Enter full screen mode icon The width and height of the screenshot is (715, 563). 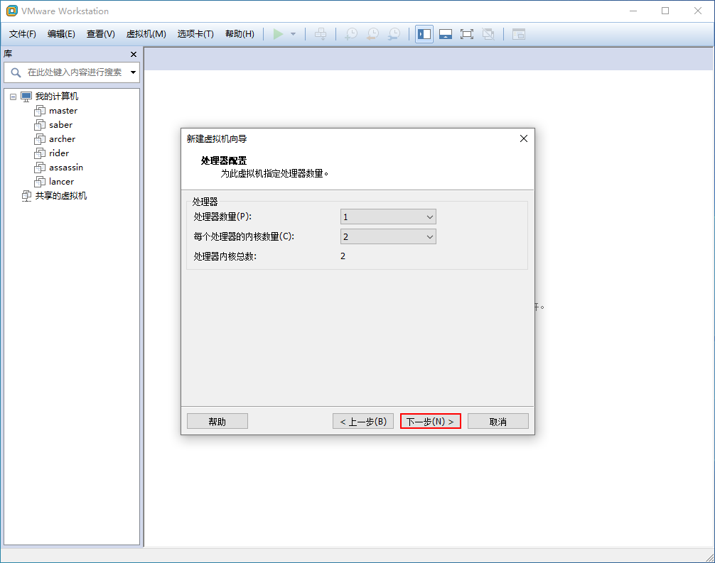[467, 34]
